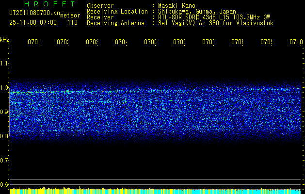Click the 0707 time marker
This screenshot has height=194, width=305.
coord(208,42)
